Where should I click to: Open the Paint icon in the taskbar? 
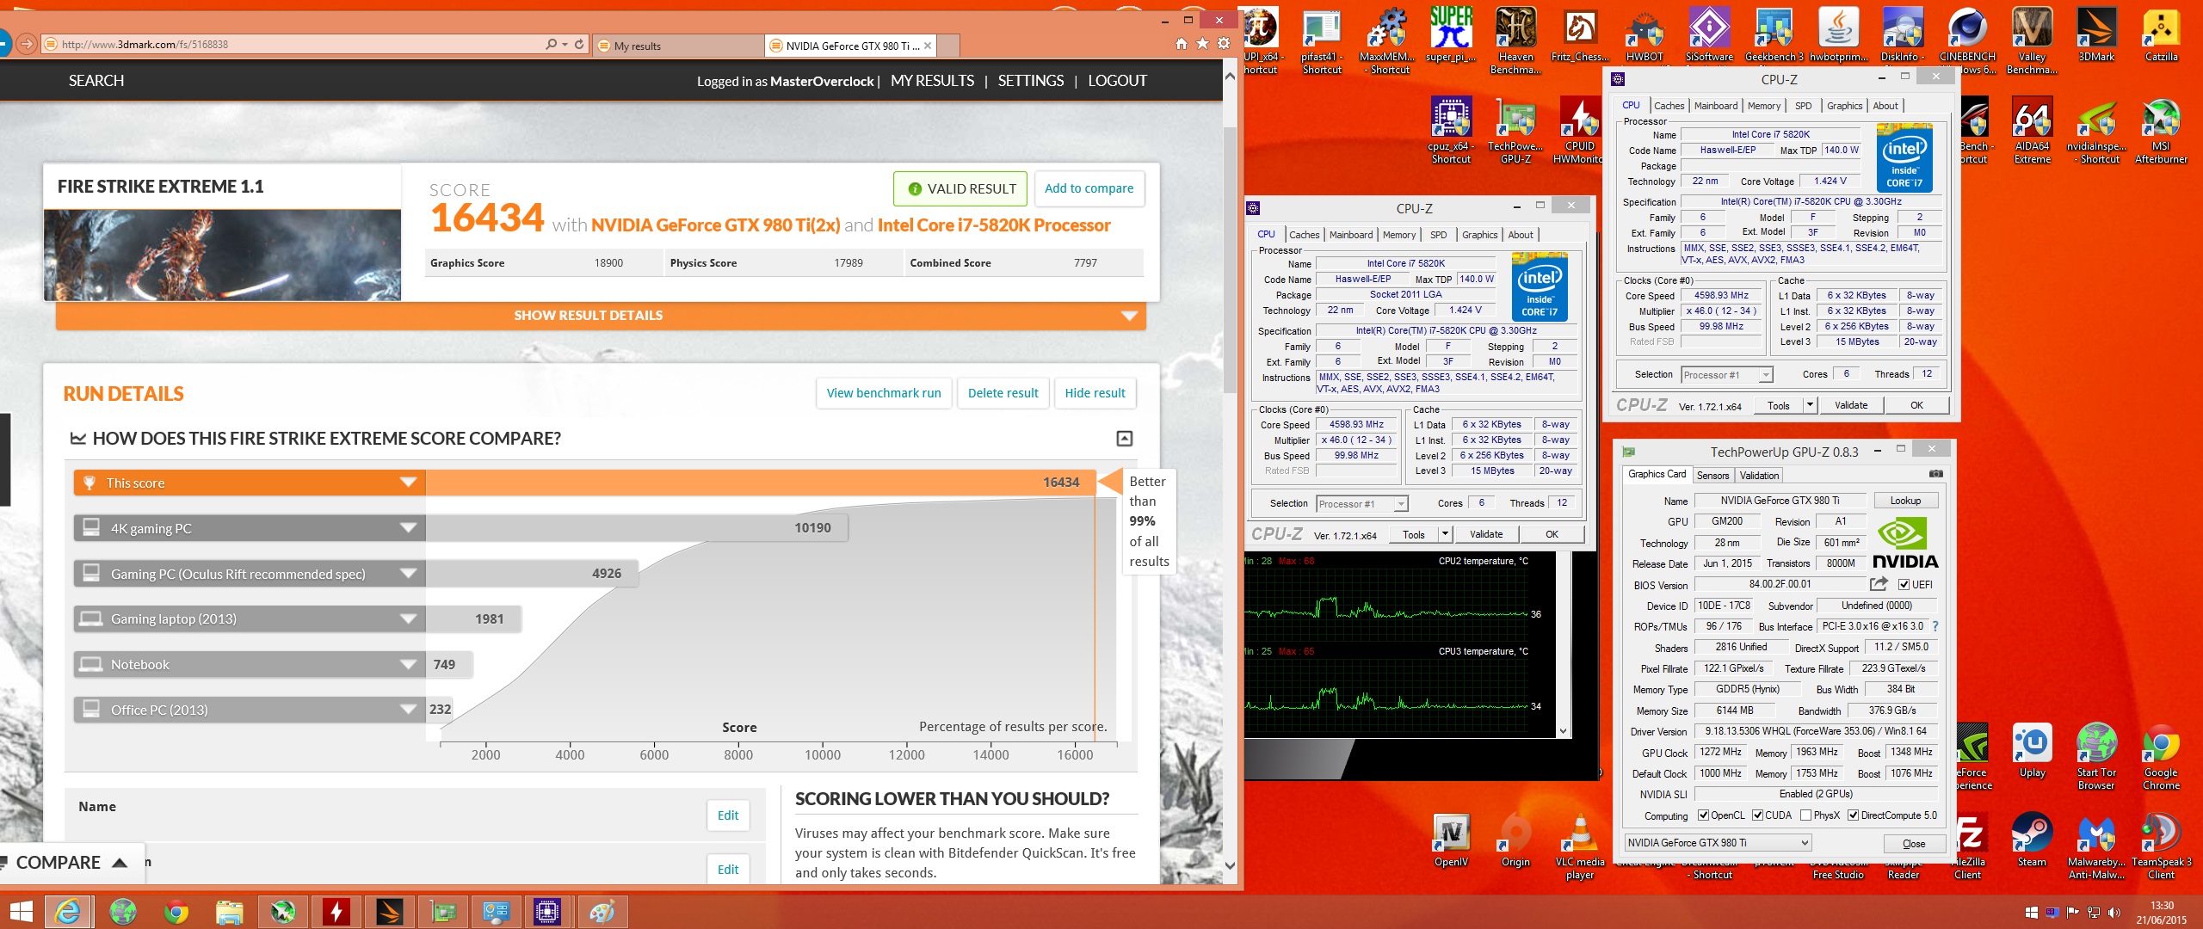602,912
